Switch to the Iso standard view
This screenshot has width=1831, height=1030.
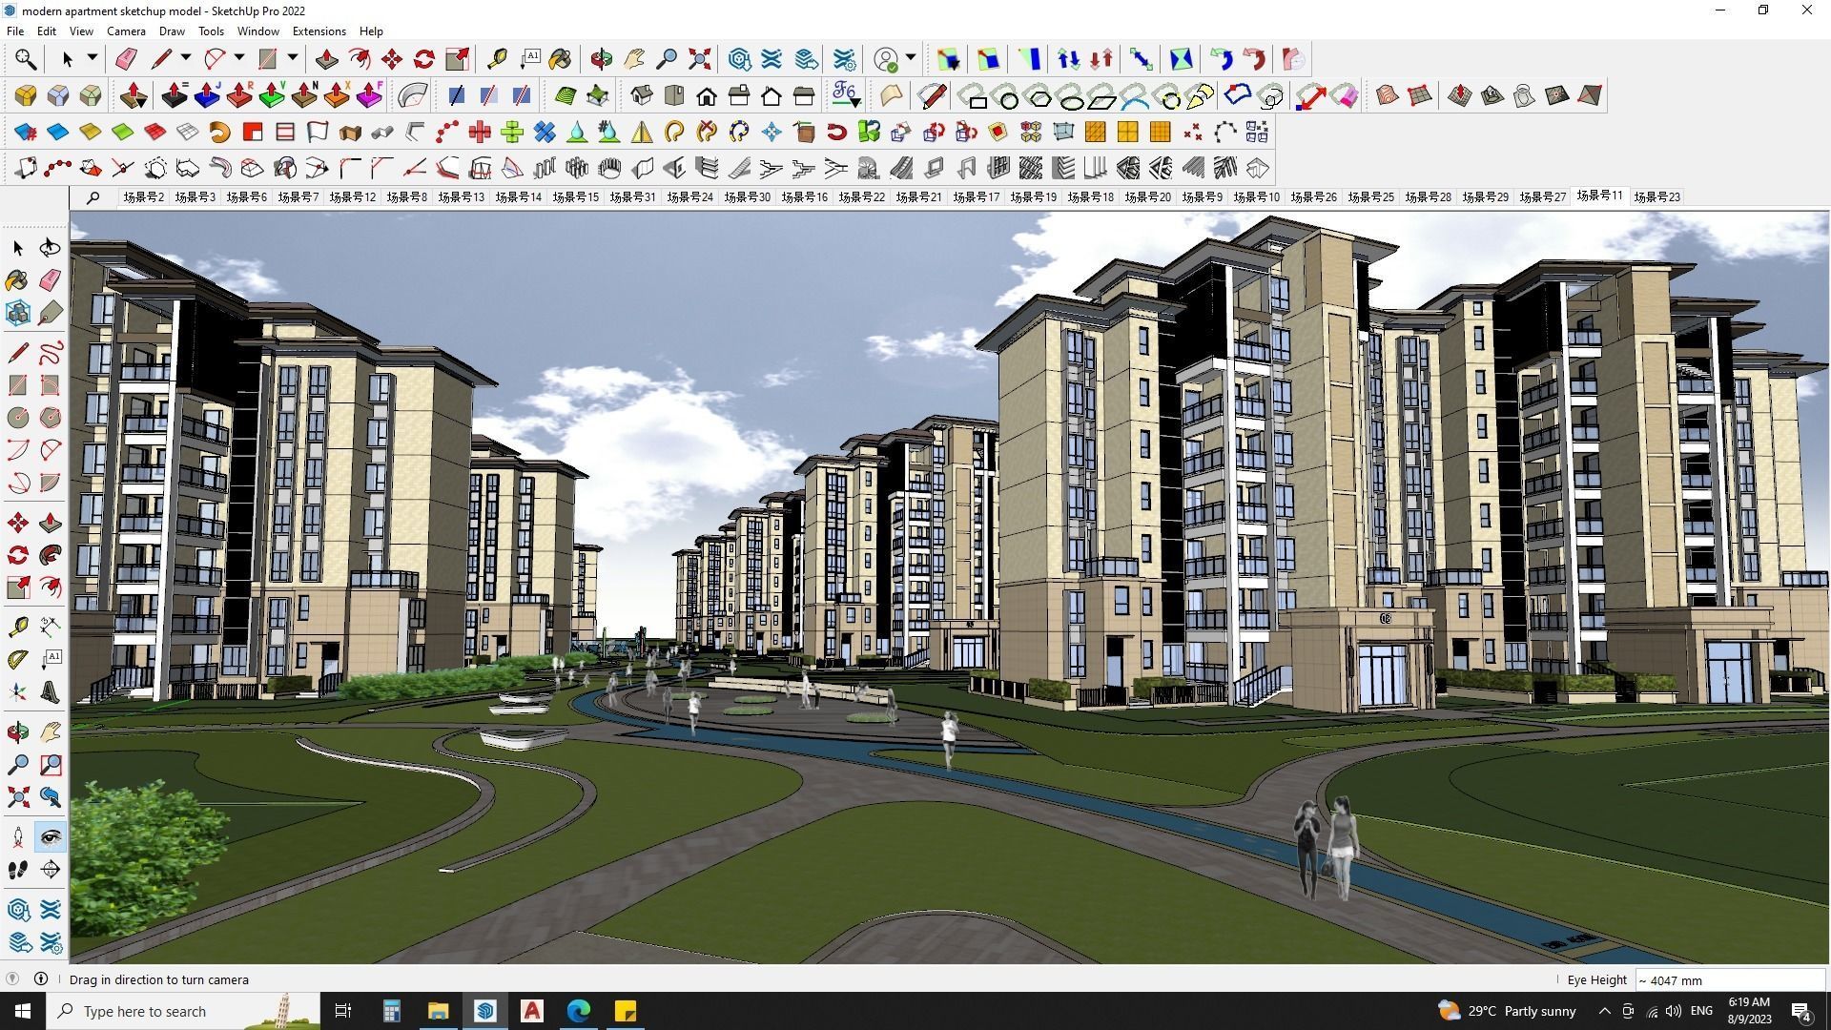coord(642,95)
